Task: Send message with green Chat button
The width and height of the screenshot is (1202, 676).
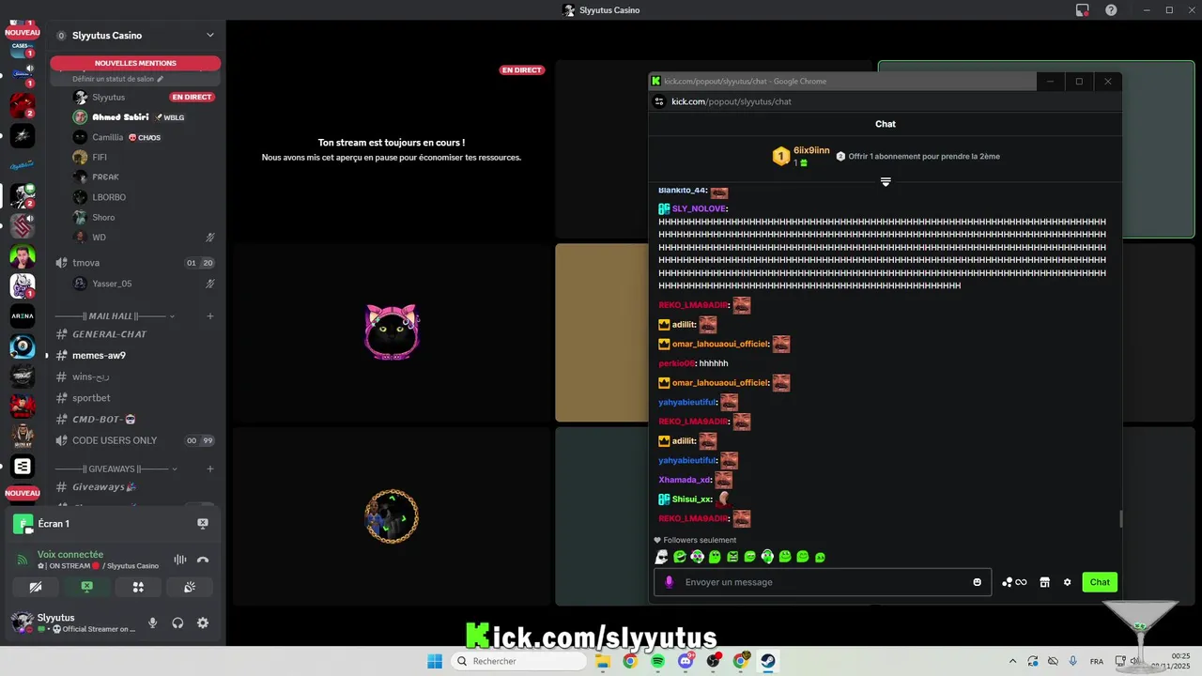Action: coord(1100,582)
